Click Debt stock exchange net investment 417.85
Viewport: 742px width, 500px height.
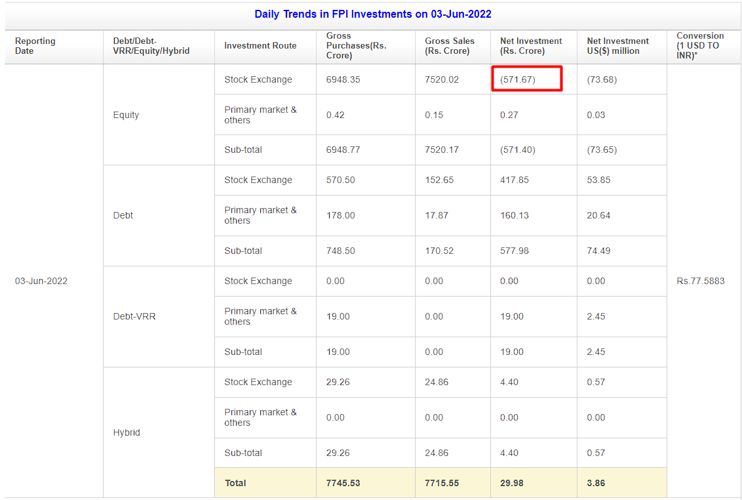(515, 180)
